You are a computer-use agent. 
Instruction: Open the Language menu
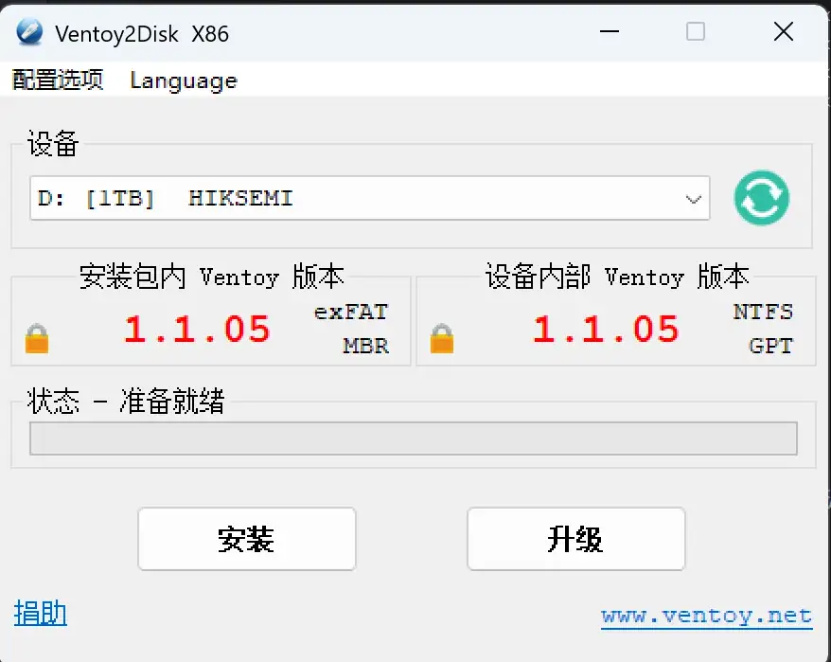[x=184, y=81]
